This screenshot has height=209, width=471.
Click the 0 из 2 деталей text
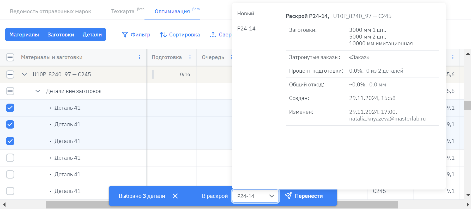pos(385,71)
